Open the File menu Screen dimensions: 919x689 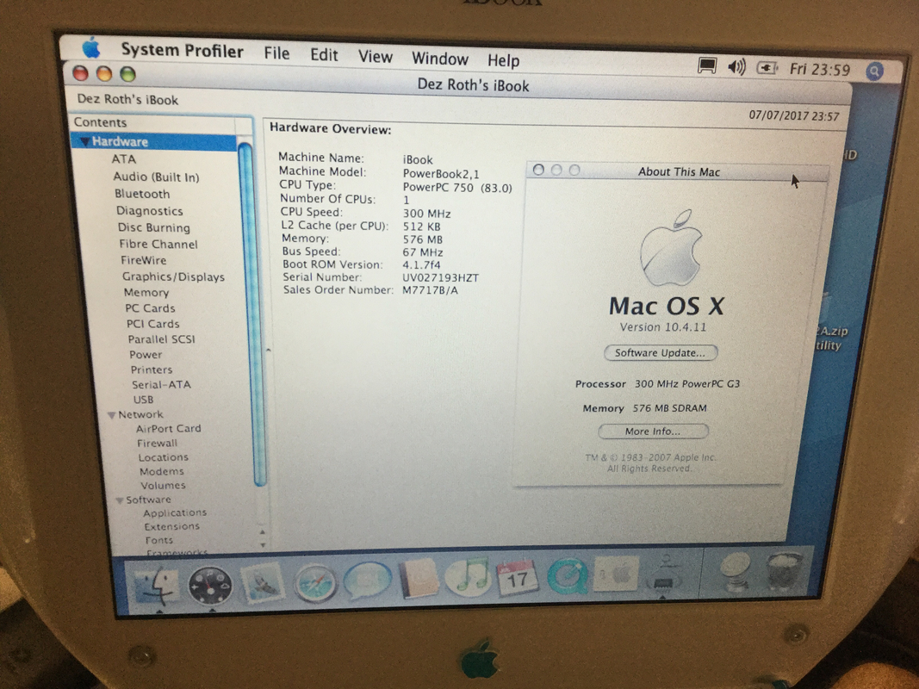[x=276, y=53]
